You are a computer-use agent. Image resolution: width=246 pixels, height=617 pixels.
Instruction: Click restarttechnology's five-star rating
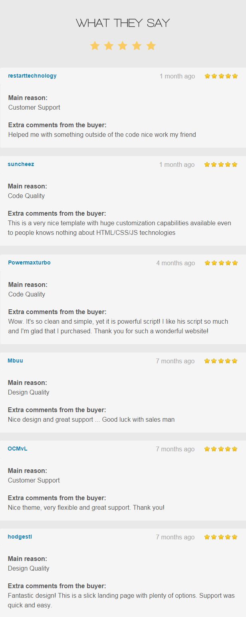[221, 76]
